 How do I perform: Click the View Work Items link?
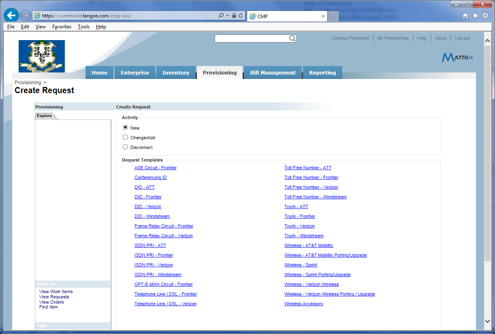pyautogui.click(x=56, y=291)
